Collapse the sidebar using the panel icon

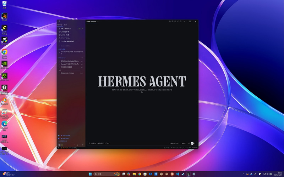59,21
